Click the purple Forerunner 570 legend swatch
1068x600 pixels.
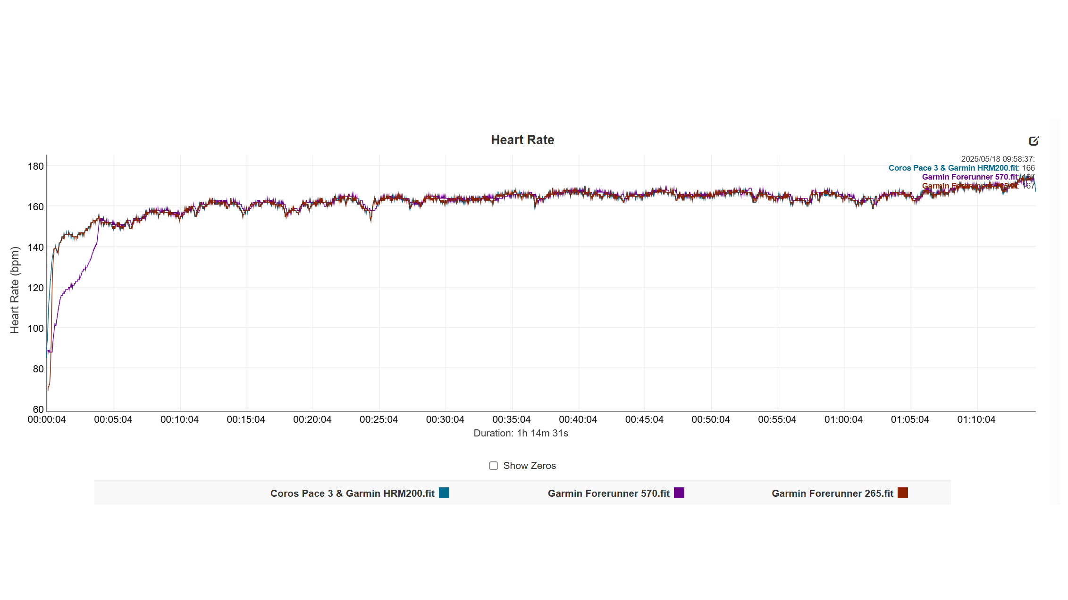pyautogui.click(x=679, y=493)
